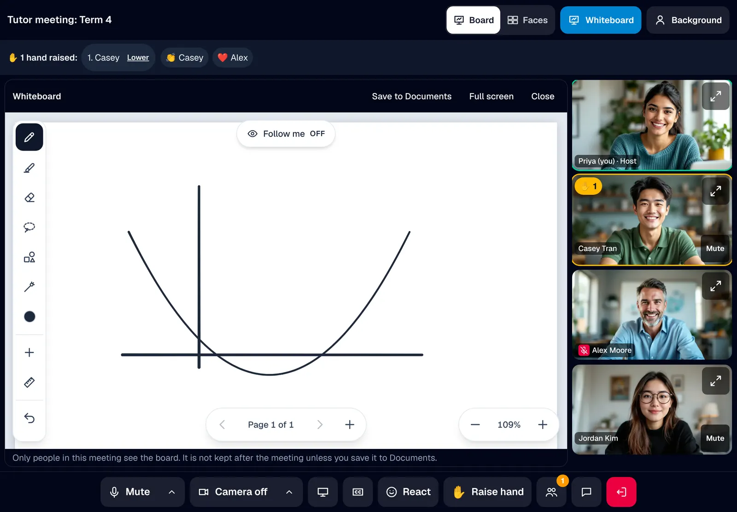
Task: Mute Jordan Kim
Action: (x=715, y=438)
